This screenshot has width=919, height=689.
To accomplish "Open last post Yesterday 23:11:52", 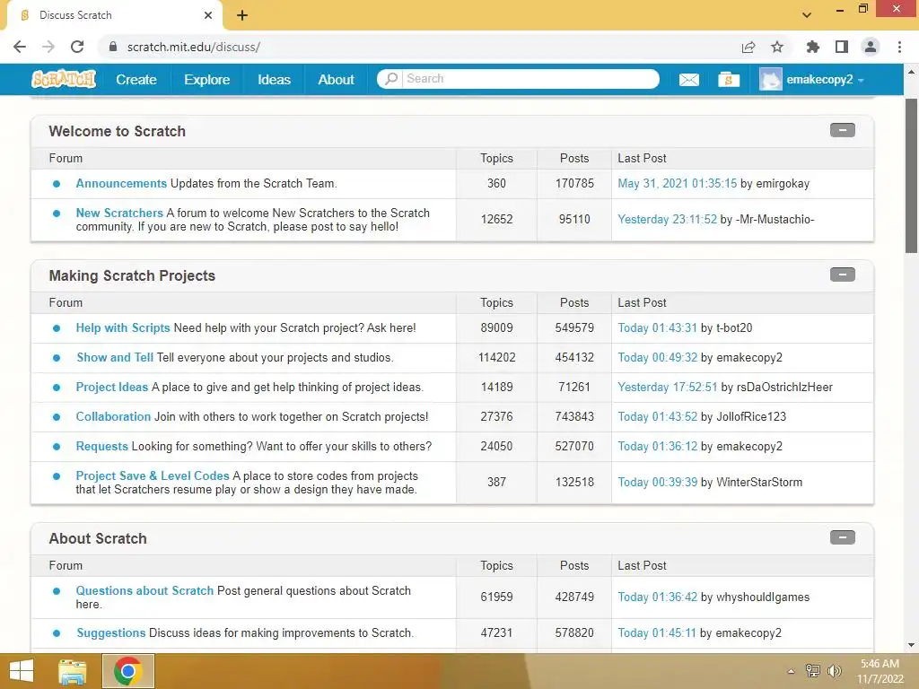I will (x=667, y=219).
